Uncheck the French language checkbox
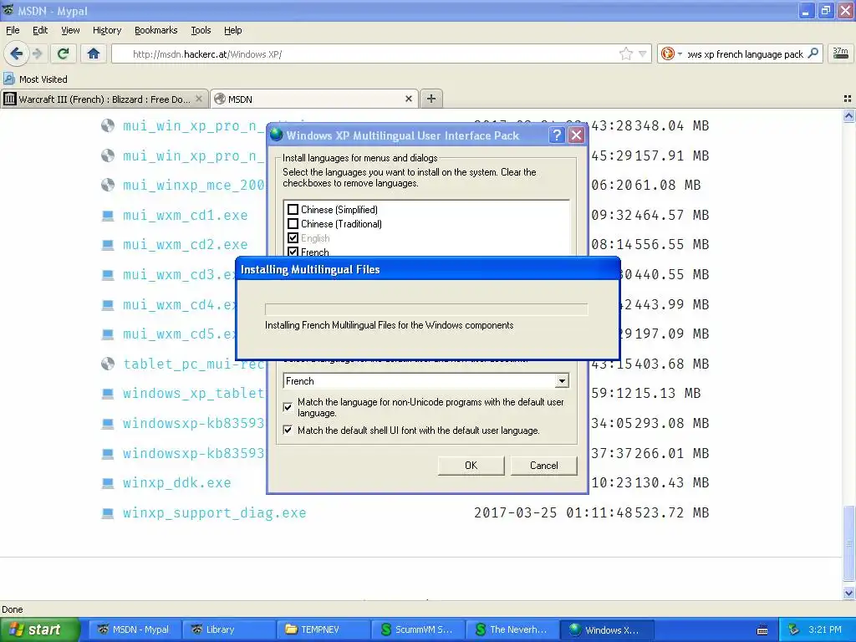Screen dimensions: 856x642 click(293, 252)
